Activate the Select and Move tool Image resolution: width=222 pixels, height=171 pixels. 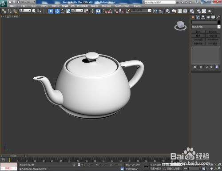(57, 11)
